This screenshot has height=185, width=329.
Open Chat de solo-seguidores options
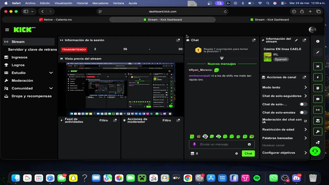click(285, 96)
